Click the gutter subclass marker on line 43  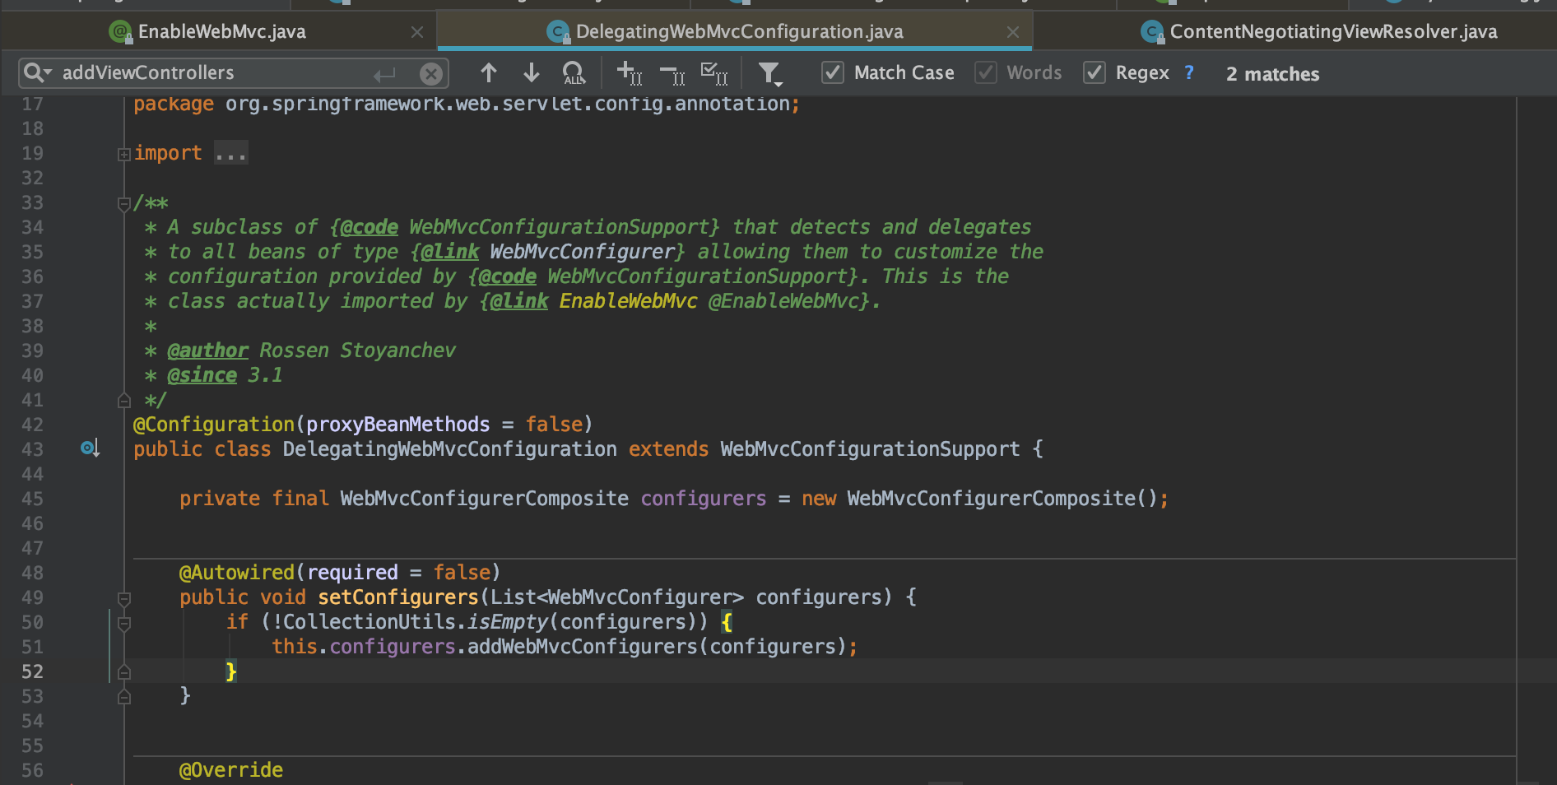tap(91, 448)
